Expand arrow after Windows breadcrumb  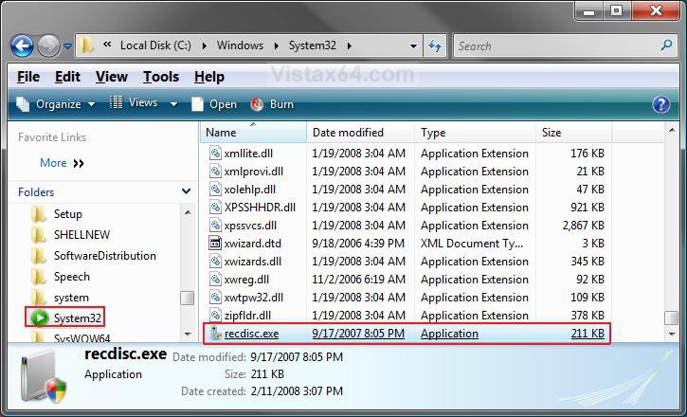tap(277, 45)
